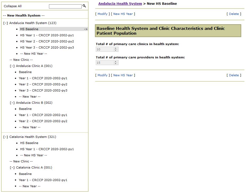Click the top Delete link
Screen dimensions: 246x196
coord(234,14)
